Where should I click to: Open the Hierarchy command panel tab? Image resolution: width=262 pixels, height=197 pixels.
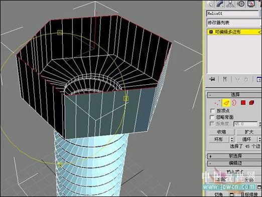tap(230, 4)
